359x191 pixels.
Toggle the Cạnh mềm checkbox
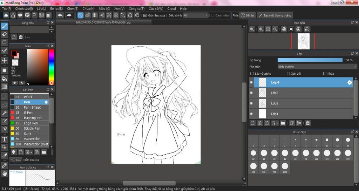coord(213,15)
